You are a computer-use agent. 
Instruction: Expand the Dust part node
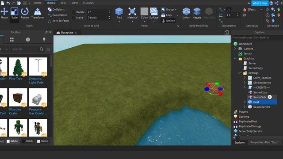(245, 102)
